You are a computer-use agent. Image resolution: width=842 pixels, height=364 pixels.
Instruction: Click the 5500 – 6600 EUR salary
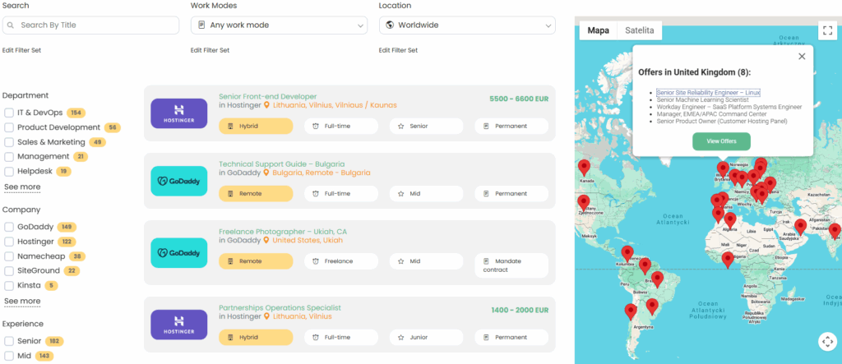(520, 99)
